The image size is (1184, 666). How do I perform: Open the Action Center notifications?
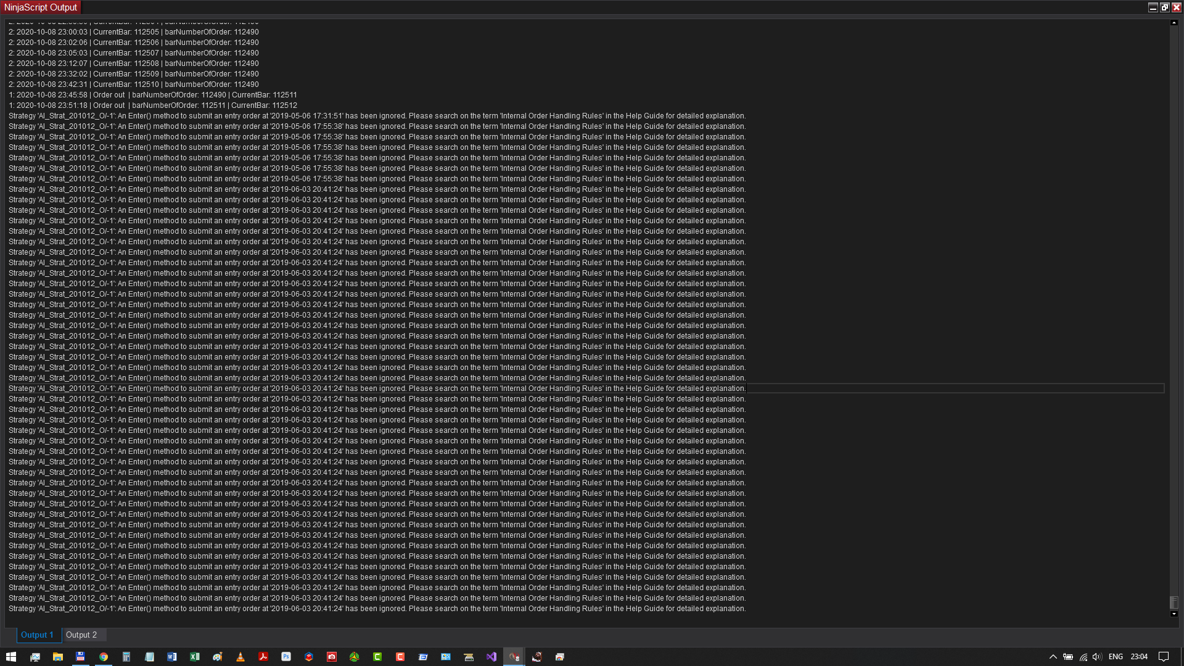click(x=1164, y=657)
